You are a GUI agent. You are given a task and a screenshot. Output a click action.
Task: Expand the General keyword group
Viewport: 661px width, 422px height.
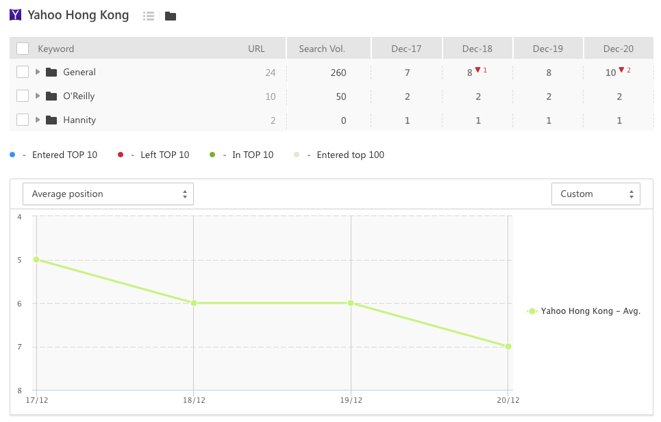(38, 72)
